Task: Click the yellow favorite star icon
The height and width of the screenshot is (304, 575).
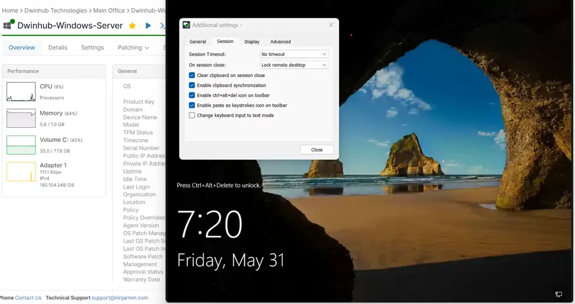Action: 132,26
